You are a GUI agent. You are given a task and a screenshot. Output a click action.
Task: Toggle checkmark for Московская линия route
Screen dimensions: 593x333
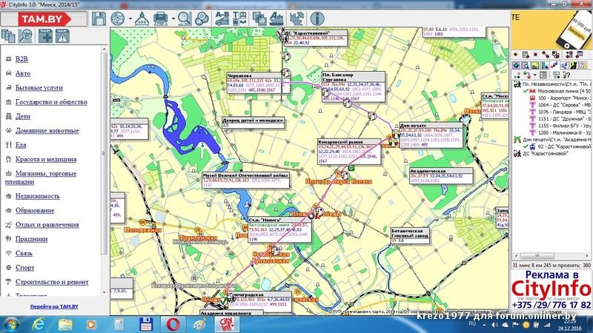coord(526,91)
